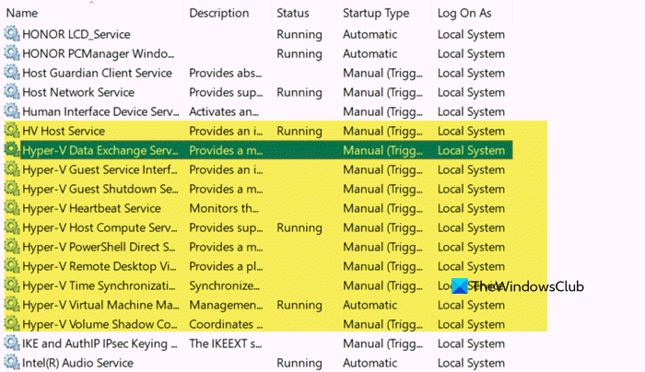Click gear icon of Hyper-V Guest Shutdown Se...
The height and width of the screenshot is (372, 645).
[11, 188]
